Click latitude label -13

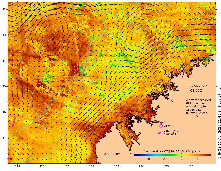point(4,35)
